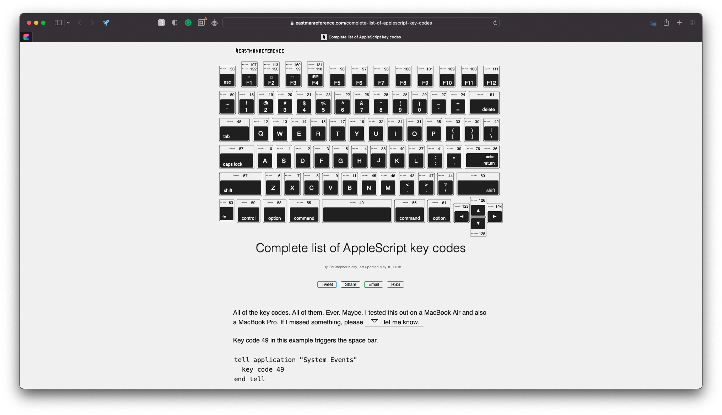
Task: Click the sidebar toggle icon
Action: (58, 22)
